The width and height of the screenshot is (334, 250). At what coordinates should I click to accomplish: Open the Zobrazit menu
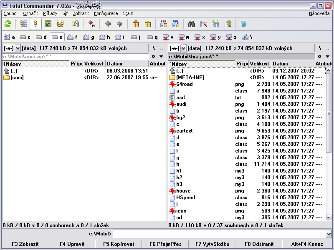[x=81, y=13]
